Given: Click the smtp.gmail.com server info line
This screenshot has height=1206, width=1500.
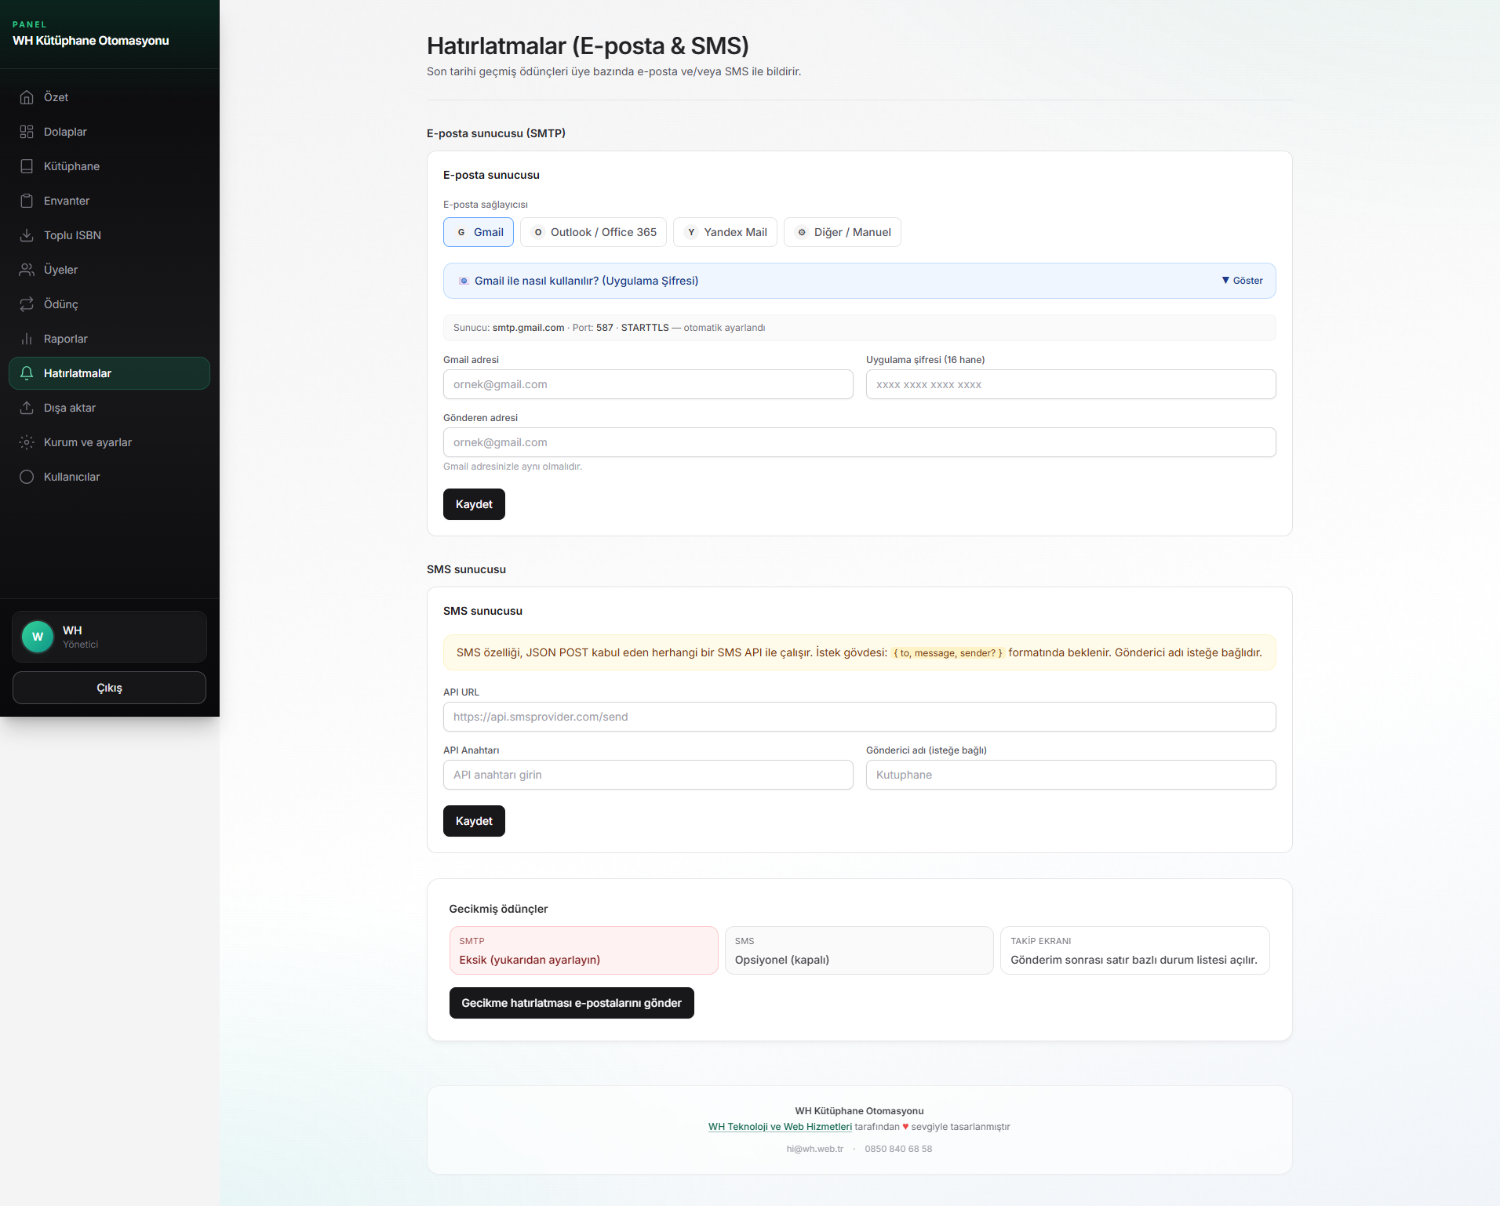Looking at the screenshot, I should click(x=860, y=328).
